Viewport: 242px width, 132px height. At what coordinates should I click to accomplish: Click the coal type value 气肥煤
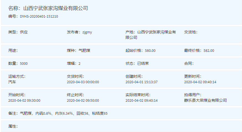[x=84, y=50]
